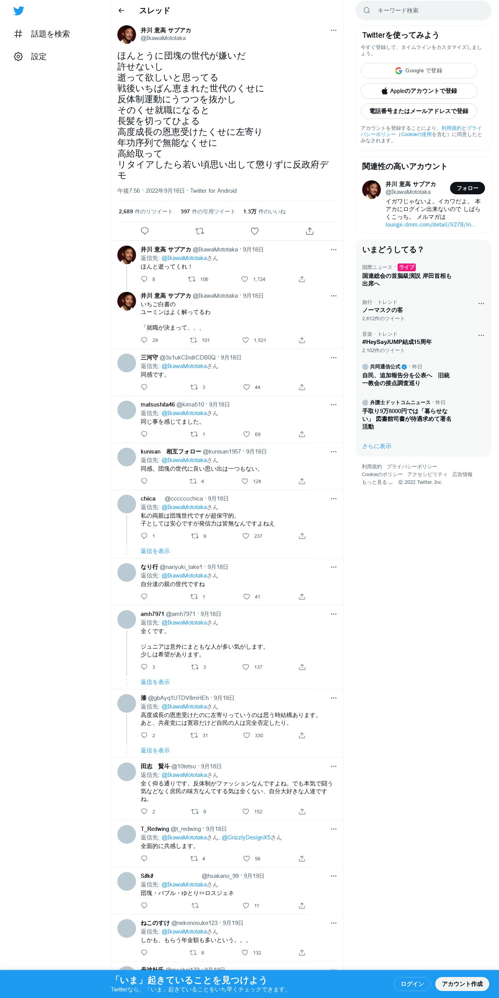Open 話題を検索 in the sidebar
This screenshot has height=998, width=499.
coord(42,34)
